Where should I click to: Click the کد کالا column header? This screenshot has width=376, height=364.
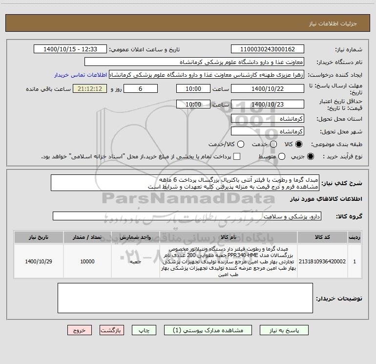click(x=322, y=237)
